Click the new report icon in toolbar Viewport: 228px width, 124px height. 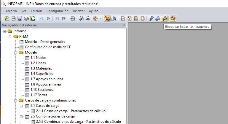[7, 18]
